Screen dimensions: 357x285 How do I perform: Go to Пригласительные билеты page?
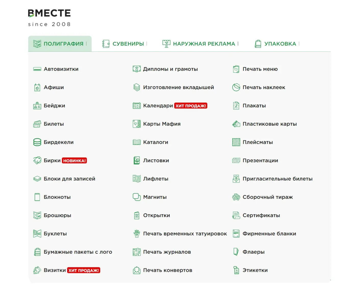277,179
